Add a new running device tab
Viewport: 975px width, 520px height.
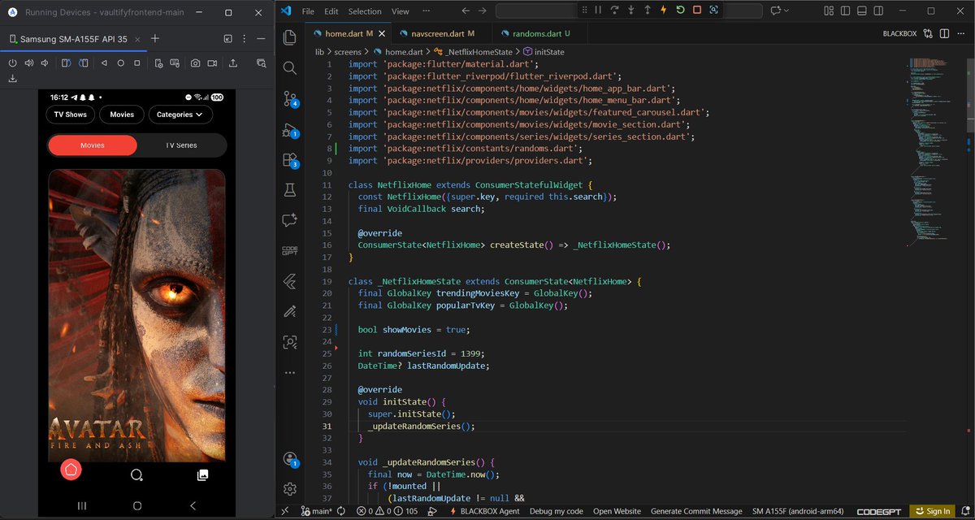pos(155,38)
